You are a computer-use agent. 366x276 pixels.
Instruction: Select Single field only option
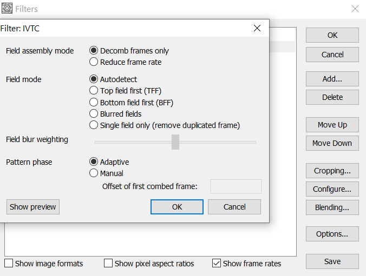[94, 125]
